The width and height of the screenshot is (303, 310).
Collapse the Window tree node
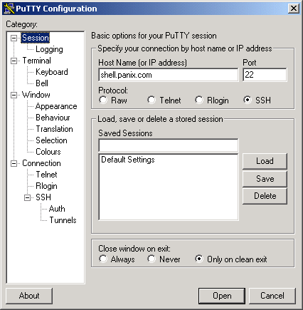click(x=14, y=95)
